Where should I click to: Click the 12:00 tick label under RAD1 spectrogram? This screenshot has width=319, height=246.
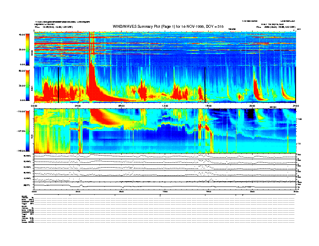pyautogui.click(x=165, y=106)
